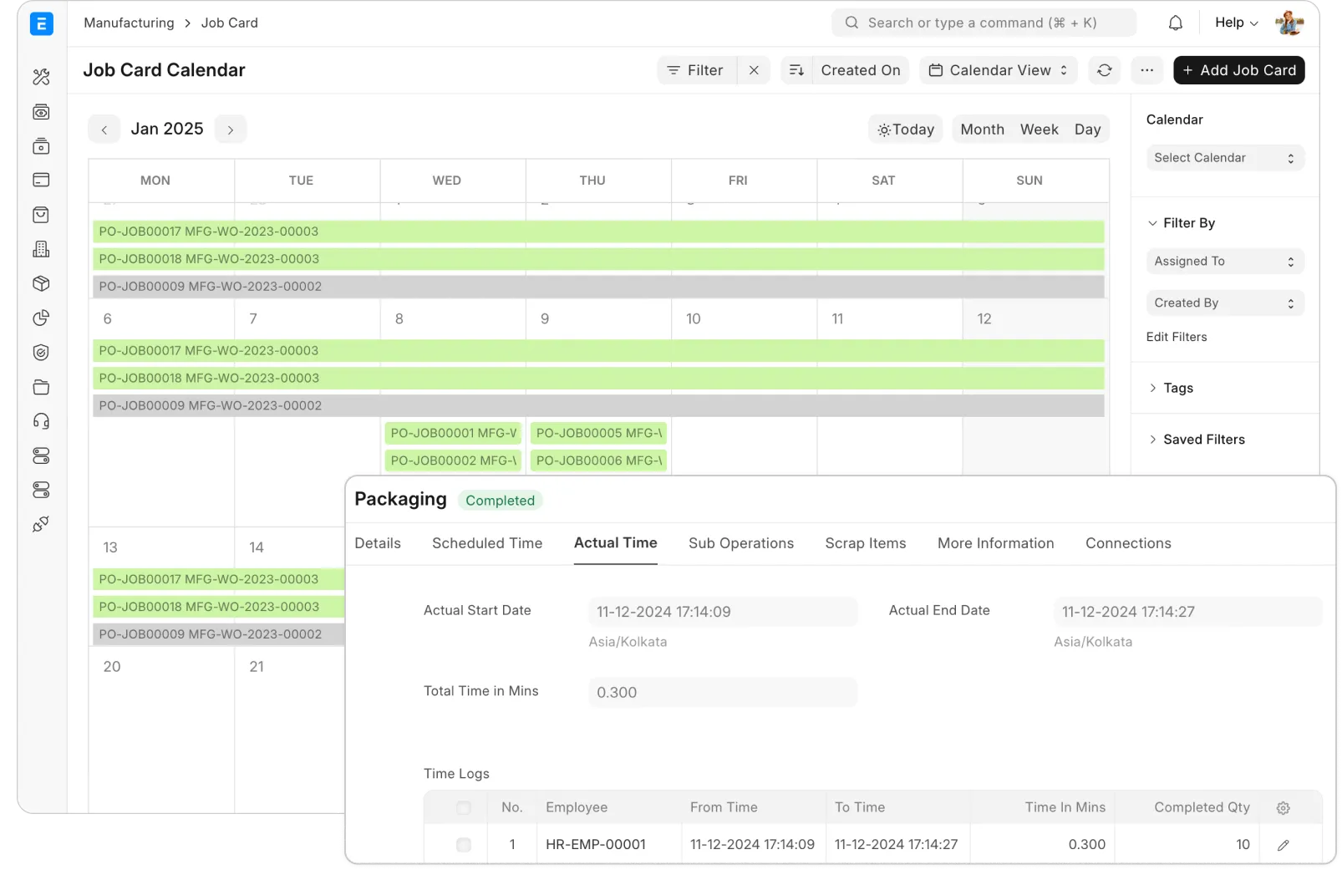The height and width of the screenshot is (870, 1342).
Task: Check the HR-EMP-00001 time log row checkbox
Action: (x=464, y=844)
